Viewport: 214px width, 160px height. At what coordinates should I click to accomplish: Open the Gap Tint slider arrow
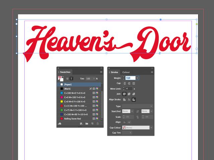pos(130,133)
